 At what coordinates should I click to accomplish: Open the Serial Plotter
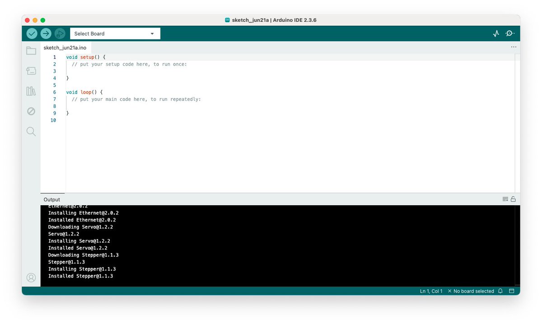tap(496, 33)
